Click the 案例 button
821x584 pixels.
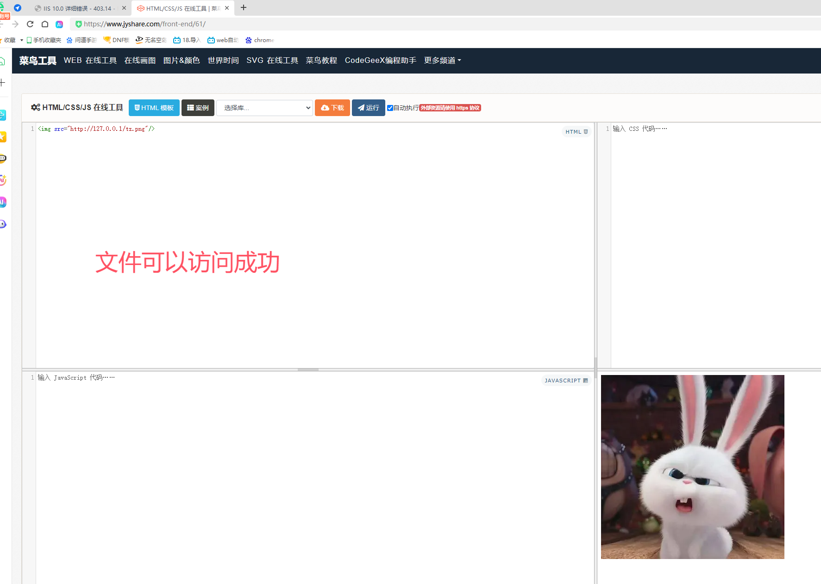pos(198,108)
